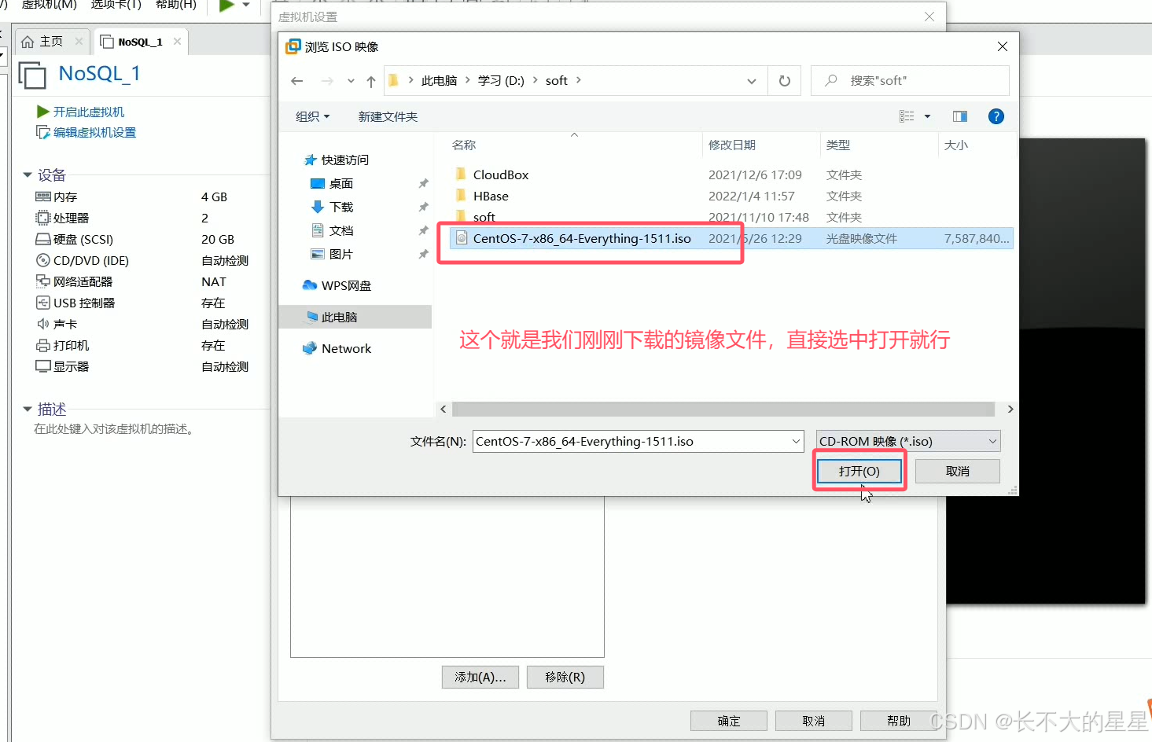
Task: Open the 组织 (Organize) menu
Action: [312, 116]
